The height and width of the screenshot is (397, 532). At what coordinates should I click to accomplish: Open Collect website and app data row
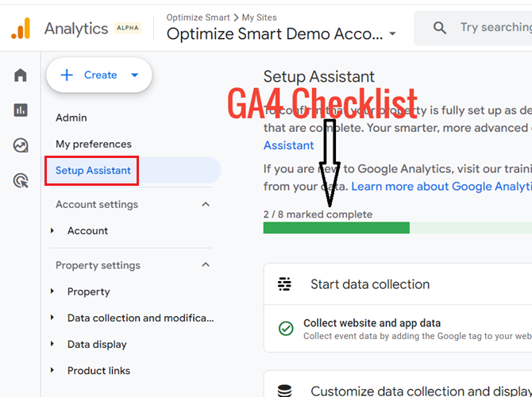point(398,329)
